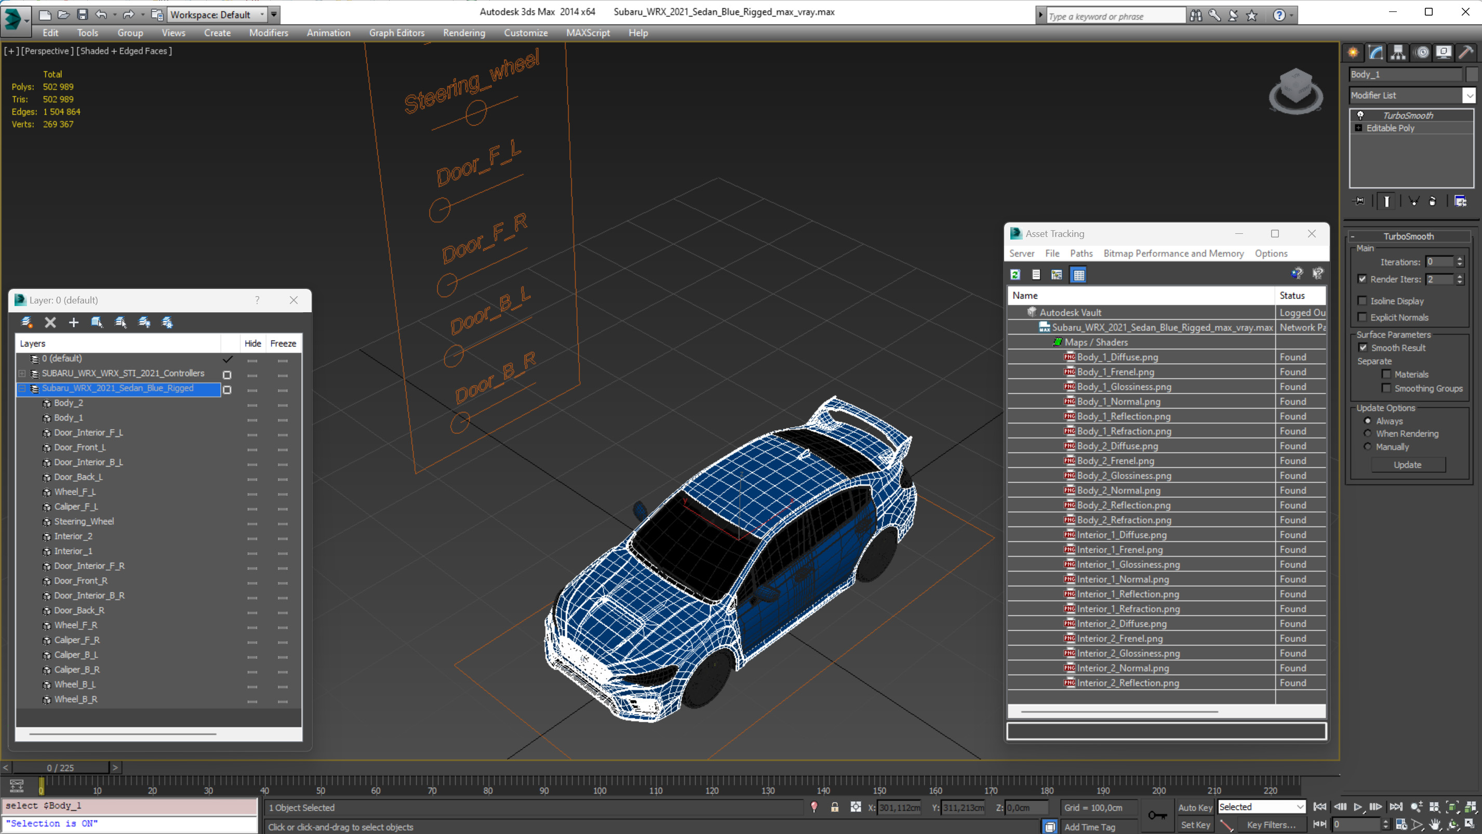Click the ViewCube navigation widget
The image size is (1482, 834).
click(x=1296, y=91)
